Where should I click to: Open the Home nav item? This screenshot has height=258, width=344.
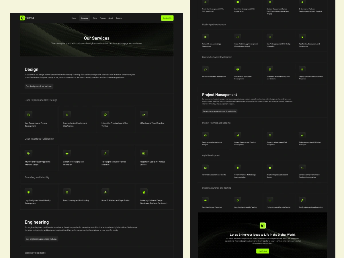point(74,18)
